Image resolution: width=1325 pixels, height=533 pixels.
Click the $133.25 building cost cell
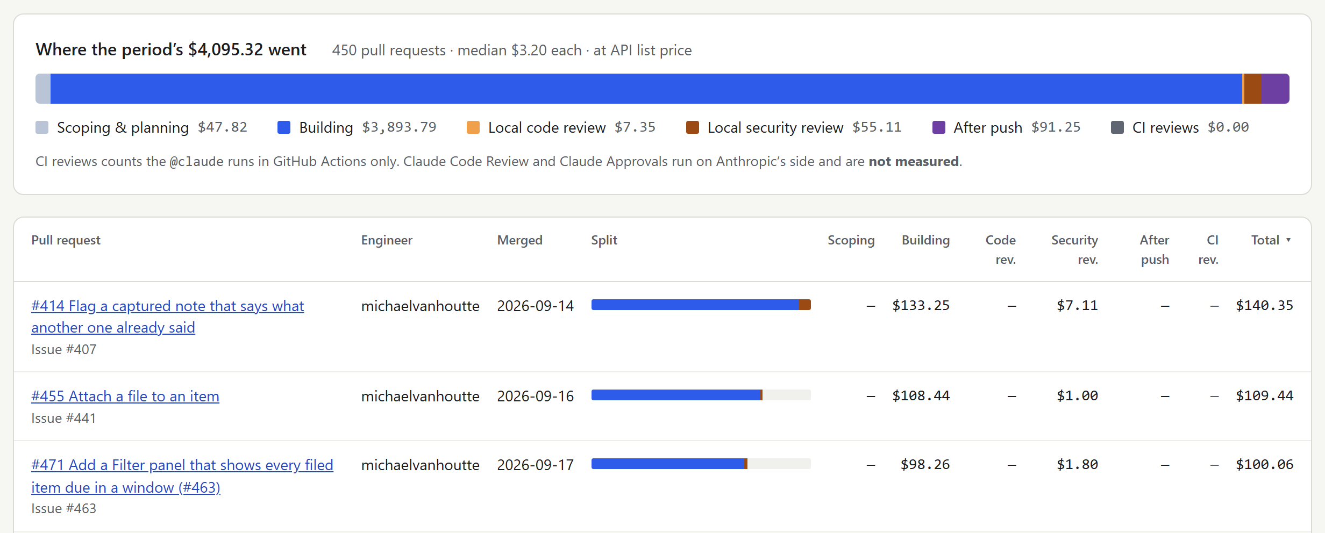(921, 306)
